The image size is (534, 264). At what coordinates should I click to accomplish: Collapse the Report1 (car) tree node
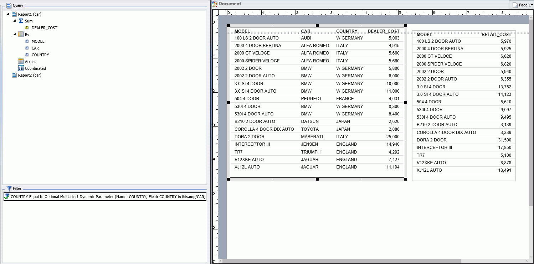8,14
